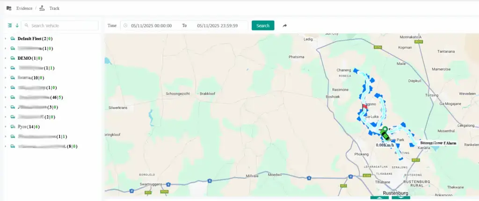Click the Alarm label on the map
The height and width of the screenshot is (201, 479).
pyautogui.click(x=438, y=143)
